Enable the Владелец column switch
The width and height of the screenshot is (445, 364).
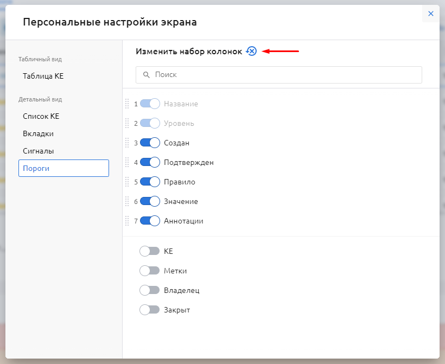(149, 290)
